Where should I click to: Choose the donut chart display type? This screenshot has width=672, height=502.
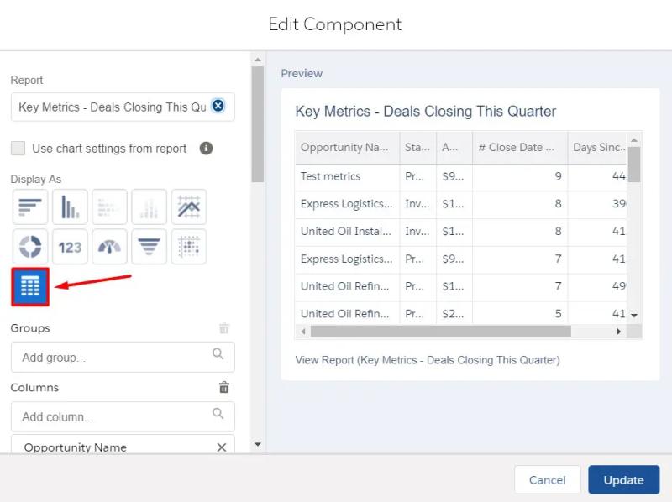(30, 247)
